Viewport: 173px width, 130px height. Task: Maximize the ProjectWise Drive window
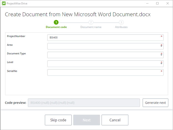157,3
